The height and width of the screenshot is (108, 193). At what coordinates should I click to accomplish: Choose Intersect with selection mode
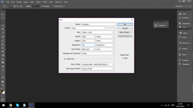[x=21, y=6]
